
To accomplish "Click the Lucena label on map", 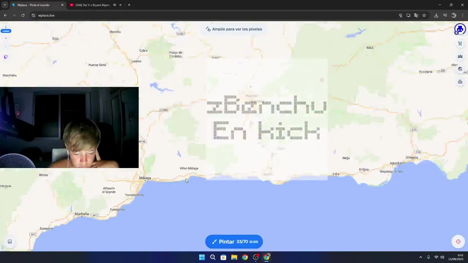I will tap(136, 61).
